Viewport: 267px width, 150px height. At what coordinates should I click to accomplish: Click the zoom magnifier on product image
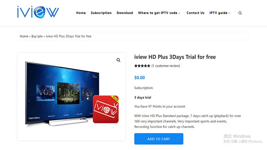point(118,60)
